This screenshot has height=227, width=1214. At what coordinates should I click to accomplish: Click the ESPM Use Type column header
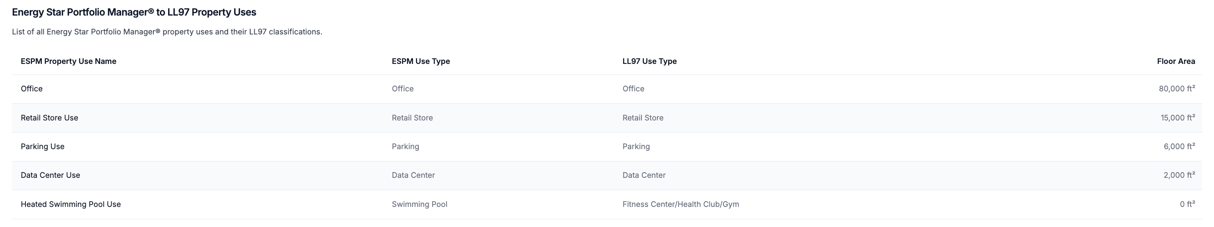point(420,61)
